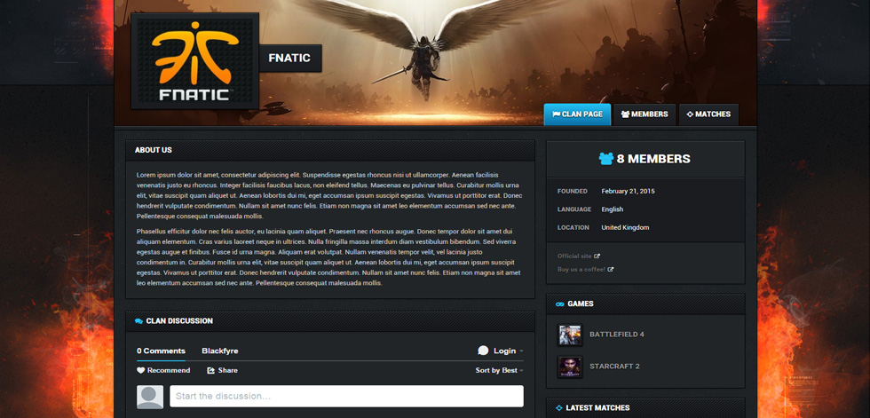This screenshot has height=418, width=870.
Task: Open the Official site link
Action: tap(575, 256)
